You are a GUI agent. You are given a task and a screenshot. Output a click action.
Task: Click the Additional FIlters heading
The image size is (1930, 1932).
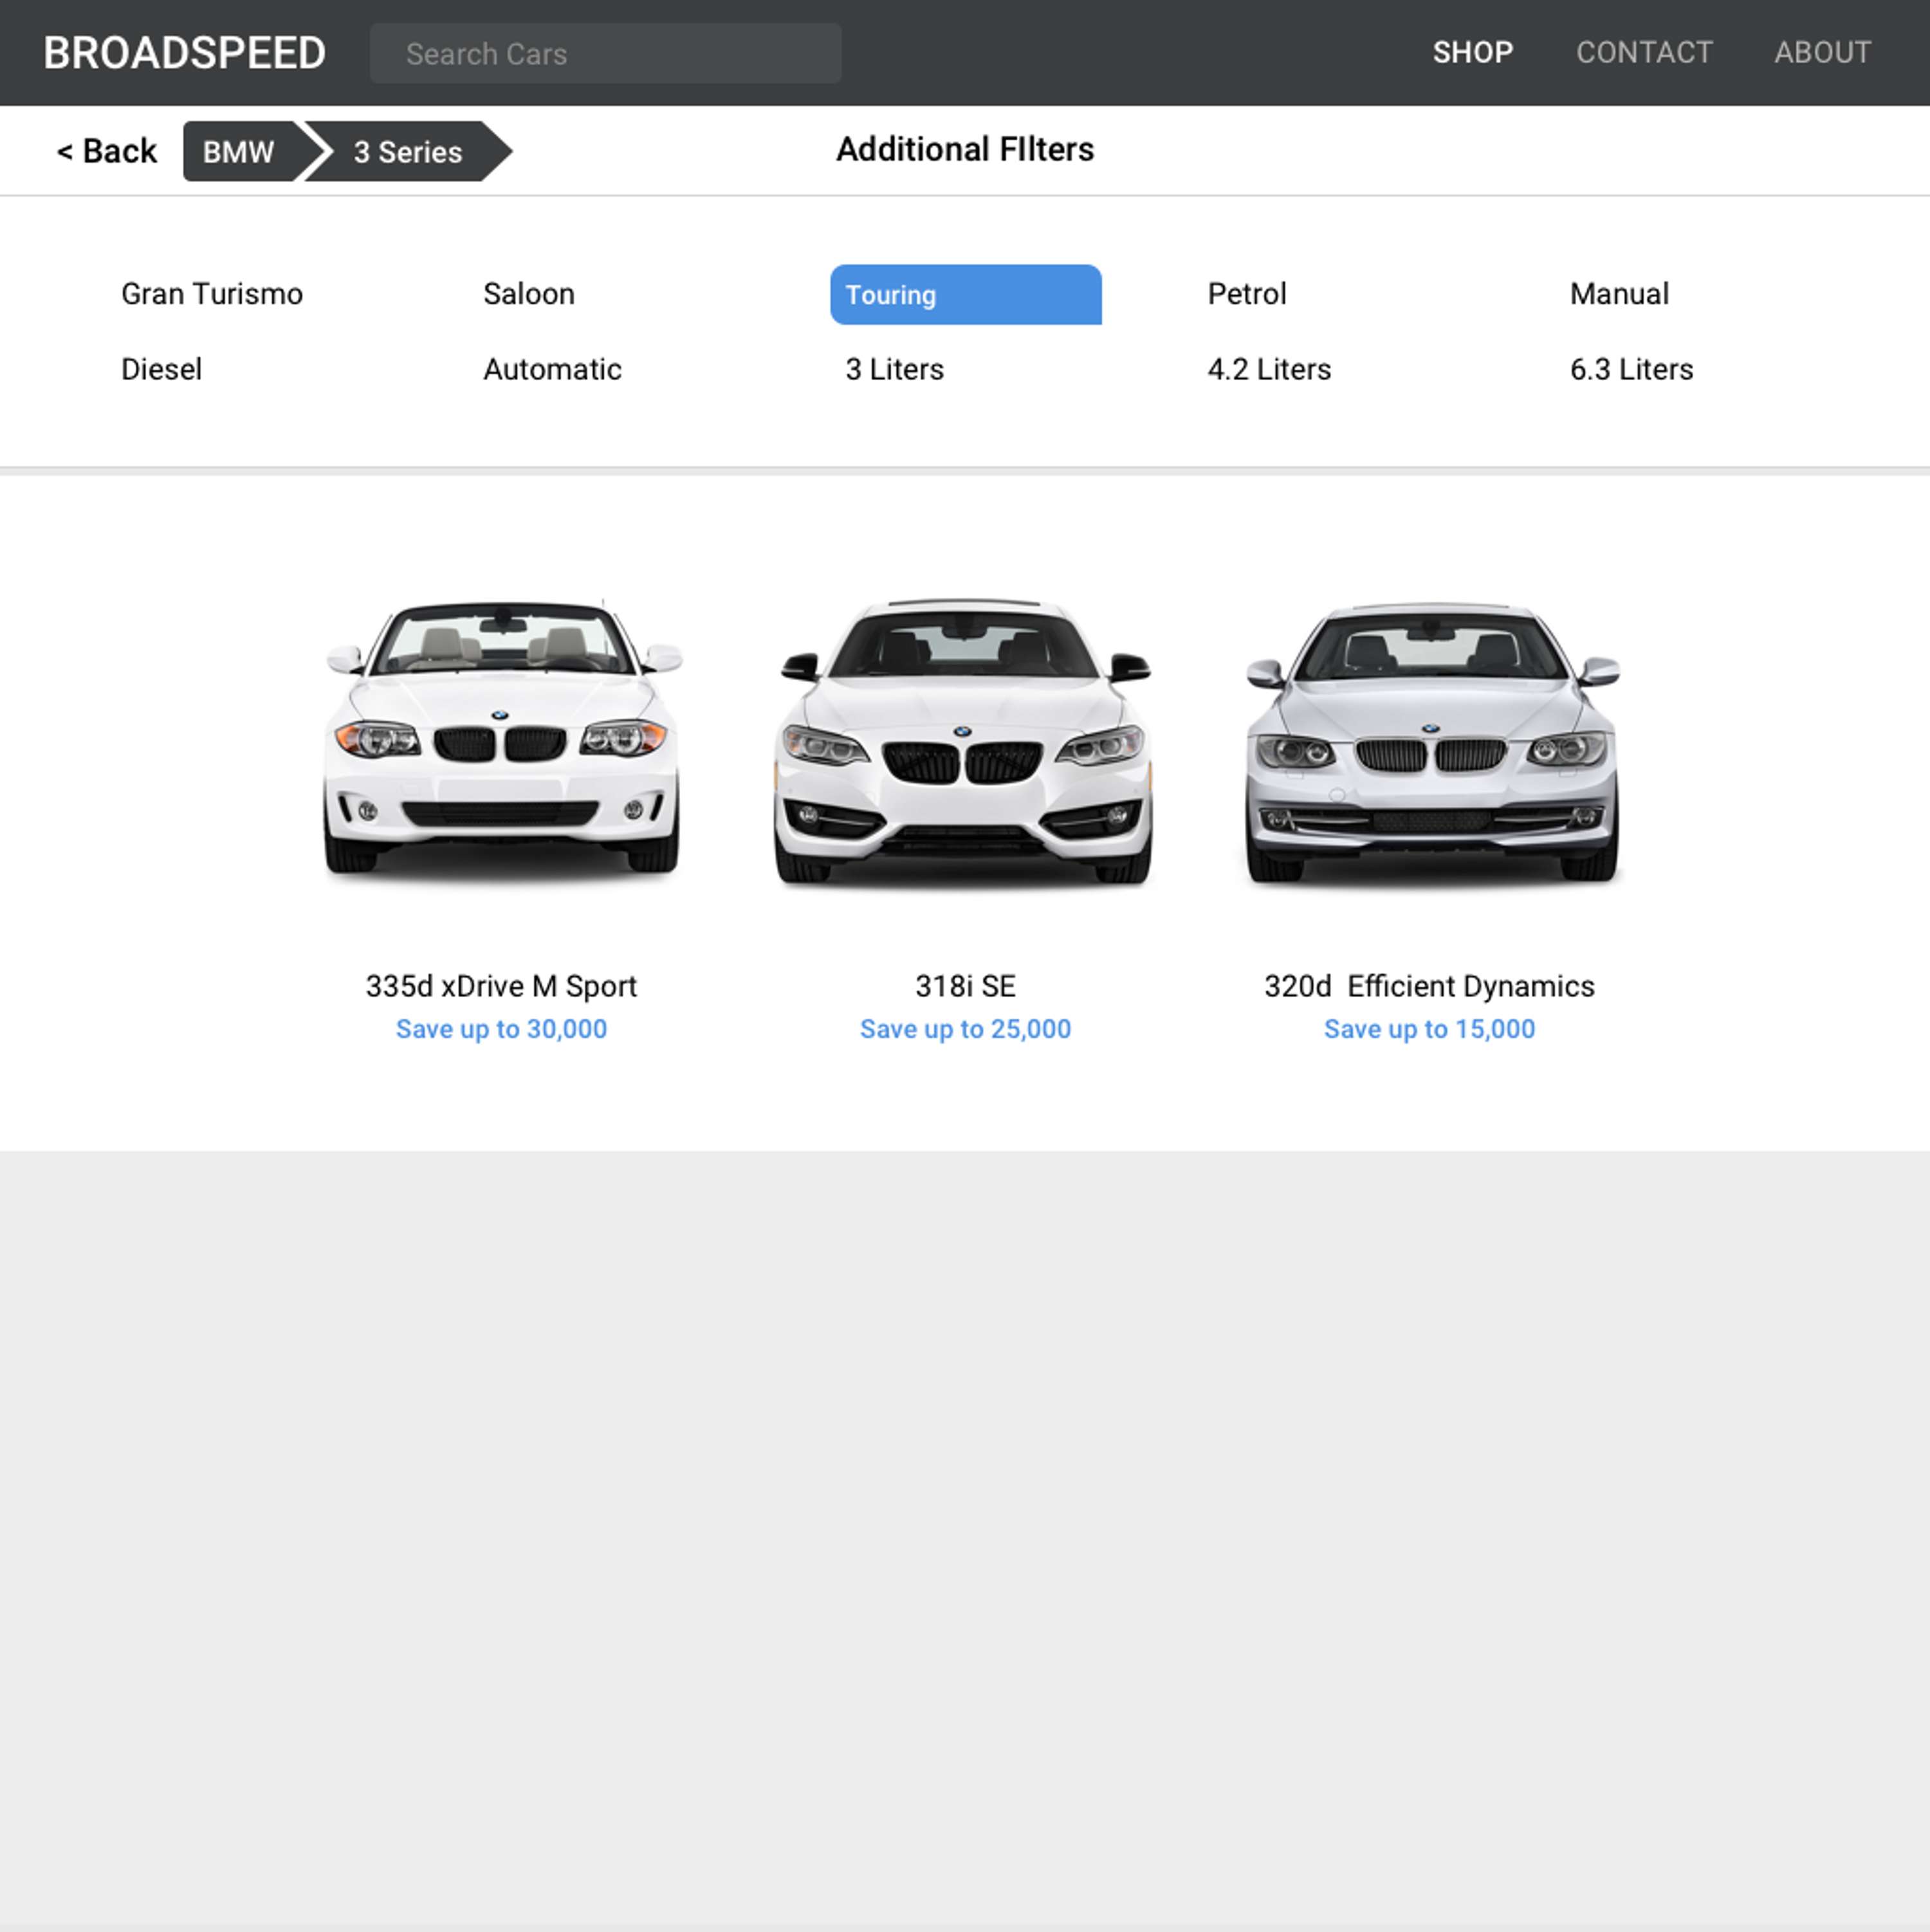(965, 149)
